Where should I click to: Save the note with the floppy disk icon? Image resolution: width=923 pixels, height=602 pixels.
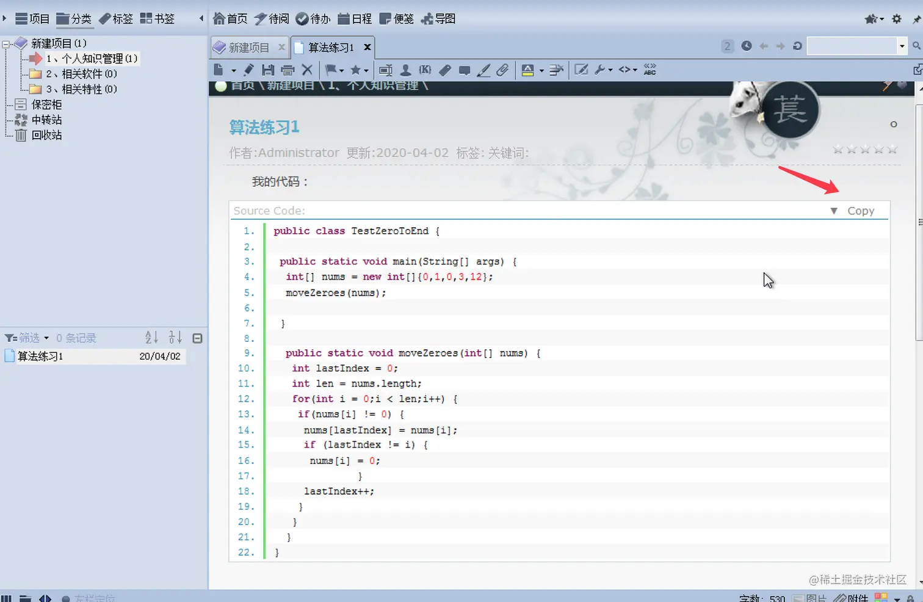click(x=268, y=70)
